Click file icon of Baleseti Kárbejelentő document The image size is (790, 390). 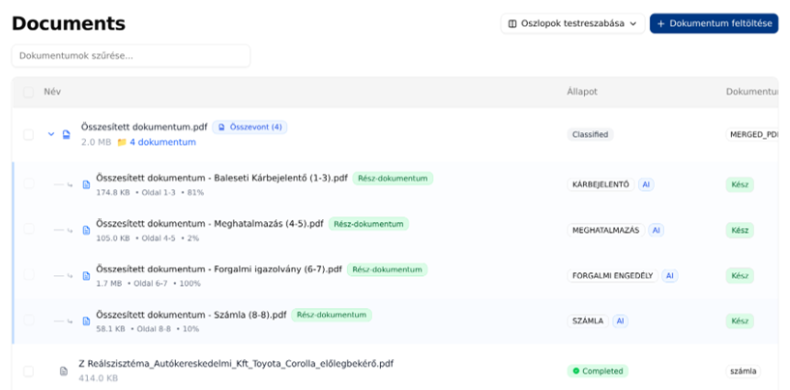(x=86, y=184)
